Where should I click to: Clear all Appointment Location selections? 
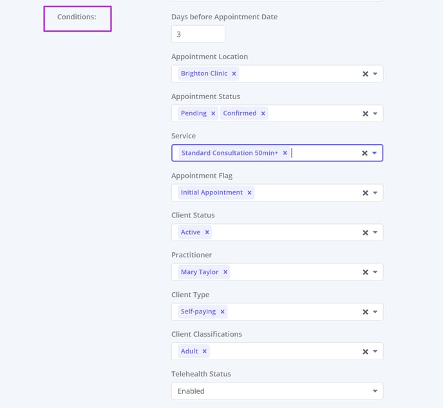(x=365, y=74)
